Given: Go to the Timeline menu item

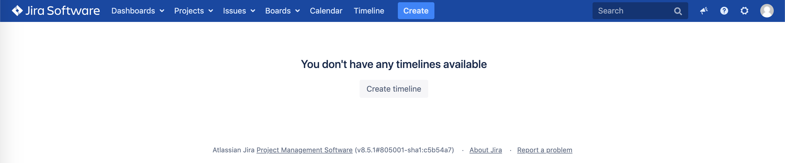Looking at the screenshot, I should click(x=369, y=11).
